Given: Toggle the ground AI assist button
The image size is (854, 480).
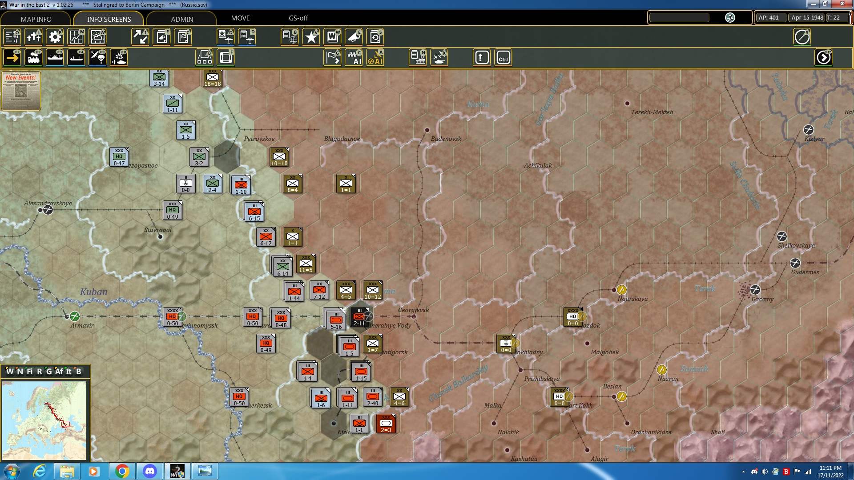Looking at the screenshot, I should click(x=354, y=57).
